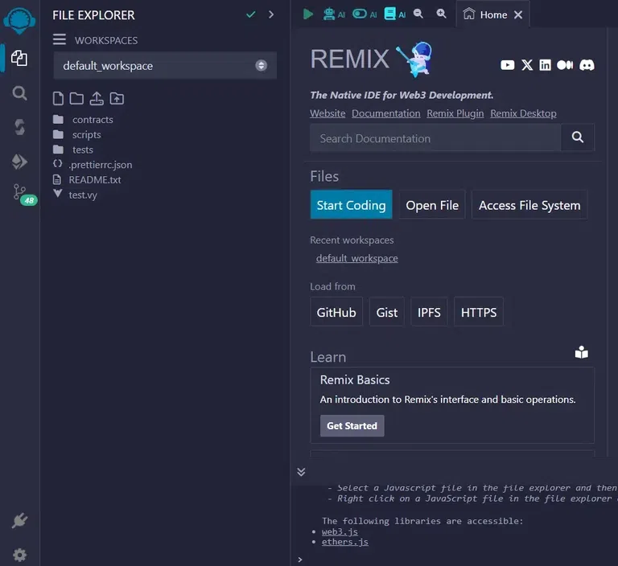
Task: Expand the Remix Basics card title
Action: [x=355, y=379]
